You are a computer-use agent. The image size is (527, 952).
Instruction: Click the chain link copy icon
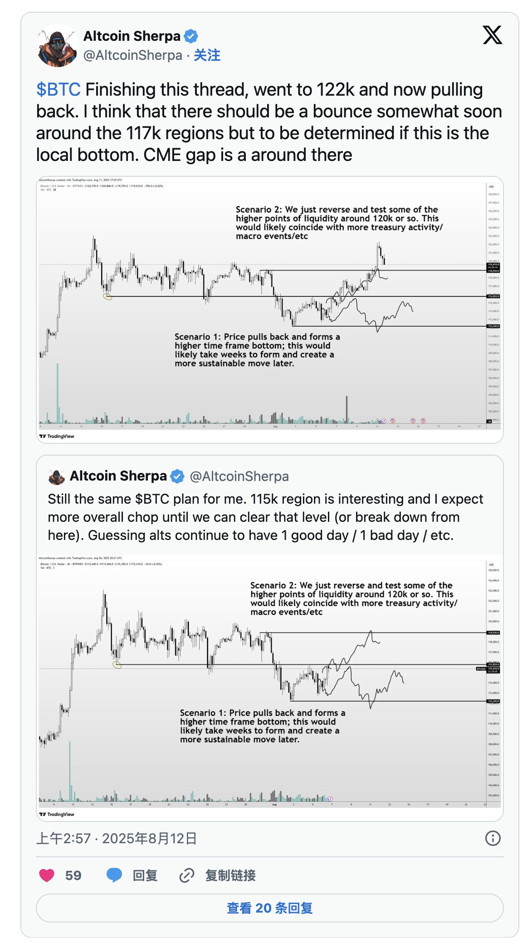186,875
